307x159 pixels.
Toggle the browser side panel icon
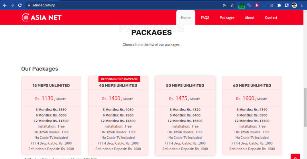coord(287,5)
